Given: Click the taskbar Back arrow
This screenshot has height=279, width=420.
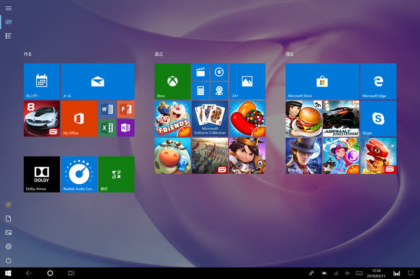Looking at the screenshot, I should (x=29, y=273).
